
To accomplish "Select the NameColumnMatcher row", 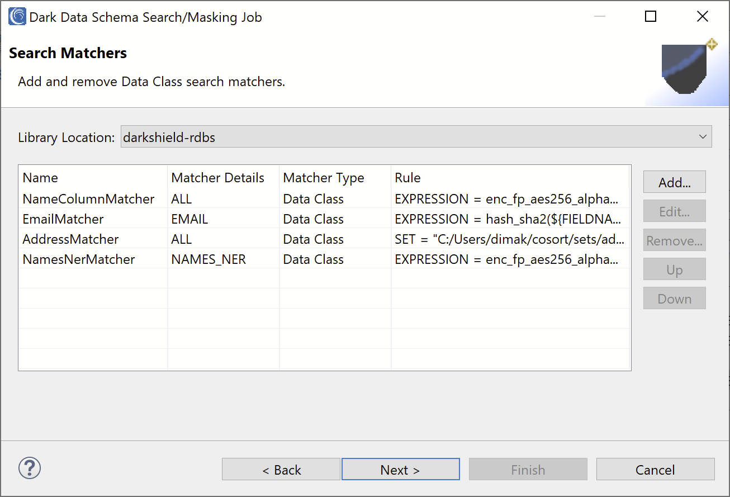I will click(x=324, y=199).
